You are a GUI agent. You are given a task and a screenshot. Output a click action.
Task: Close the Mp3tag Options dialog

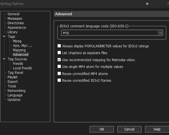[168, 4]
